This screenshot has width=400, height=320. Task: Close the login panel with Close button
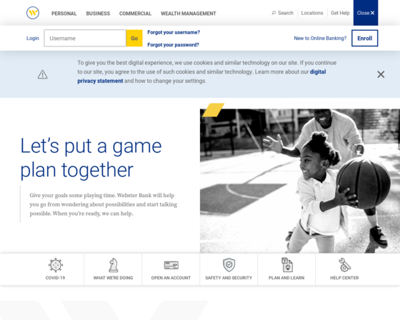[x=366, y=13]
